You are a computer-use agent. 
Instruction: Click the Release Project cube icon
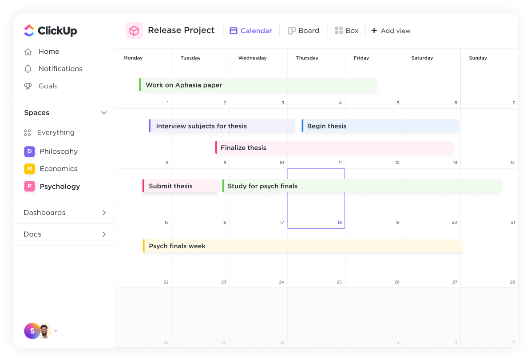pyautogui.click(x=134, y=31)
